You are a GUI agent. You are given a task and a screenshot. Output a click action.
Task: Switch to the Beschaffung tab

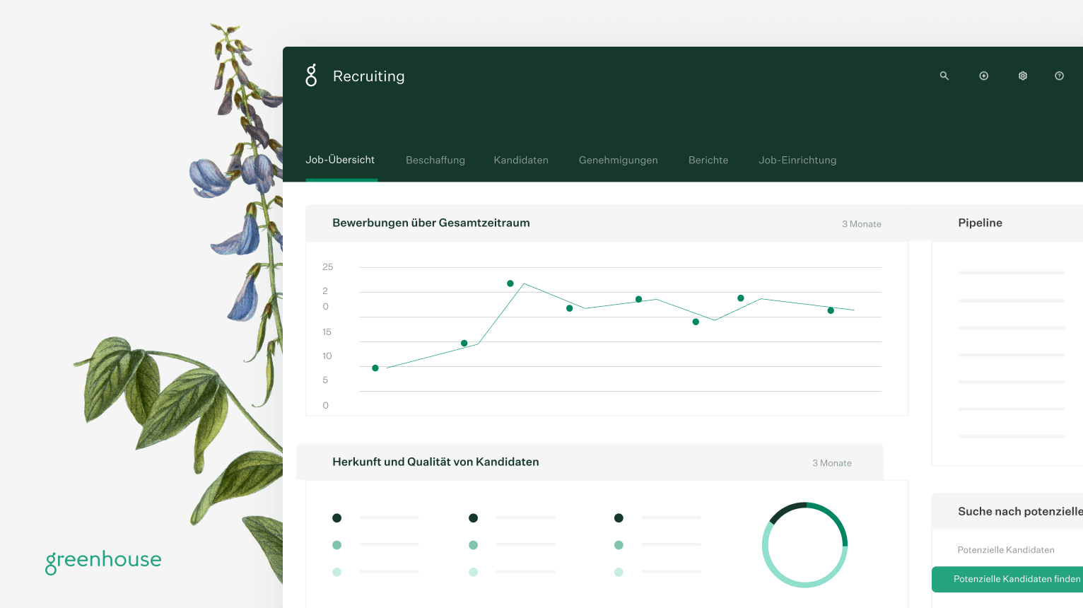(435, 160)
